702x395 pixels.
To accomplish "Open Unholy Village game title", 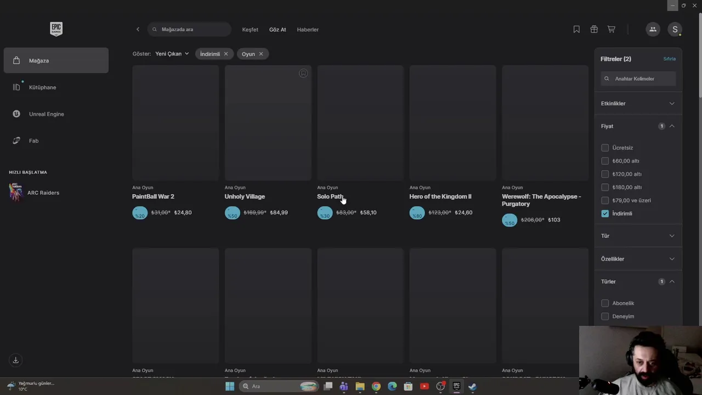I will [x=245, y=196].
